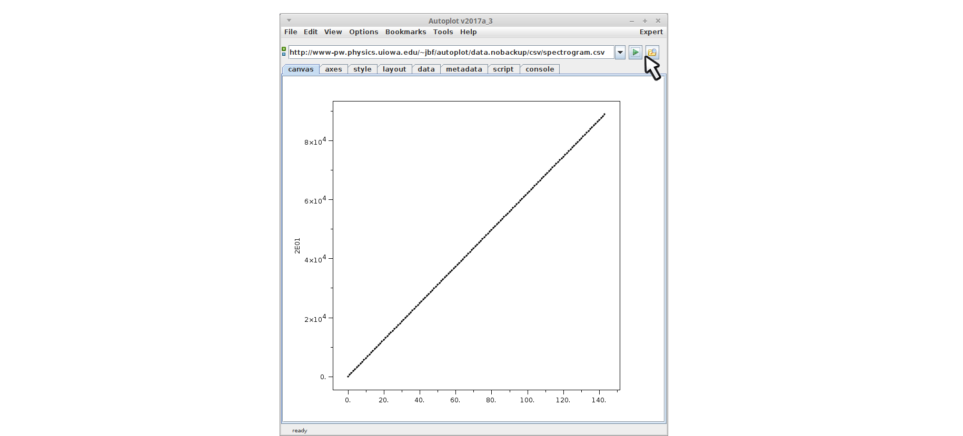This screenshot has width=963, height=436.
Task: Switch to the style tab
Action: [362, 69]
